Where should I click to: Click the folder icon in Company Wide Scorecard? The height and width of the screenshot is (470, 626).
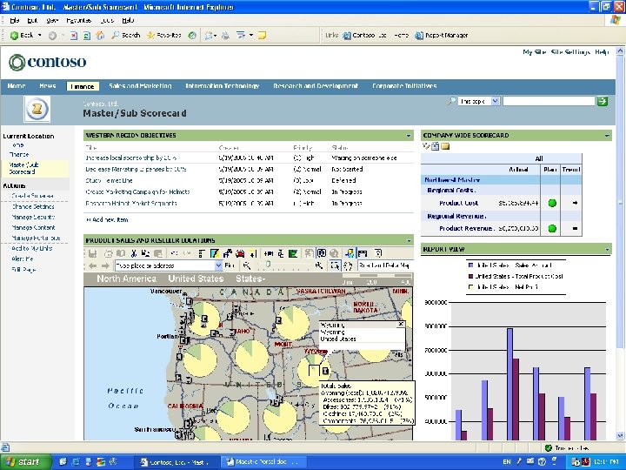click(x=445, y=146)
